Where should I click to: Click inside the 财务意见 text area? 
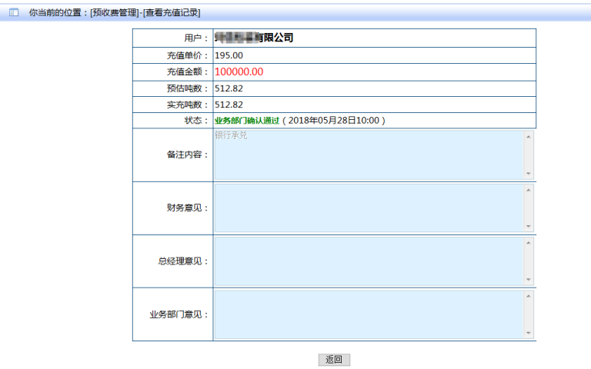(x=368, y=208)
